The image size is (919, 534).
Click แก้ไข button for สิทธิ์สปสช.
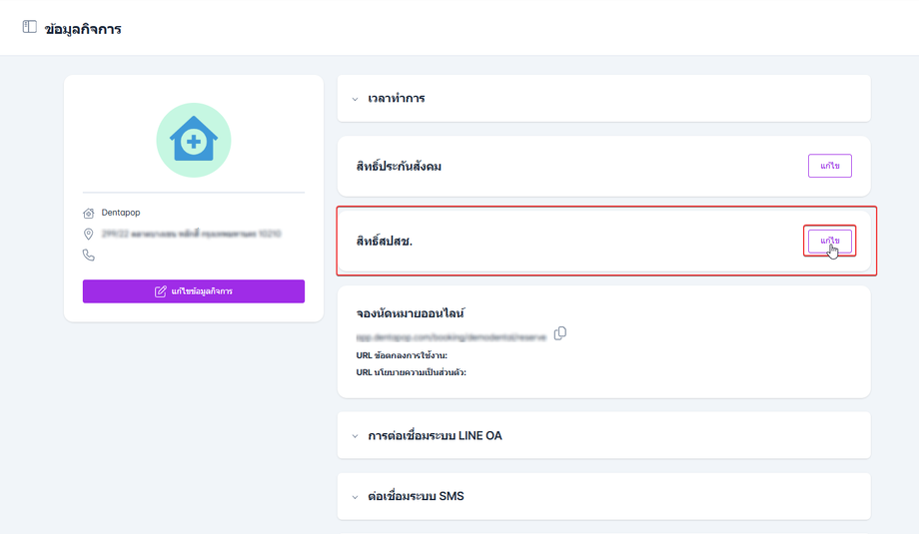click(x=829, y=241)
